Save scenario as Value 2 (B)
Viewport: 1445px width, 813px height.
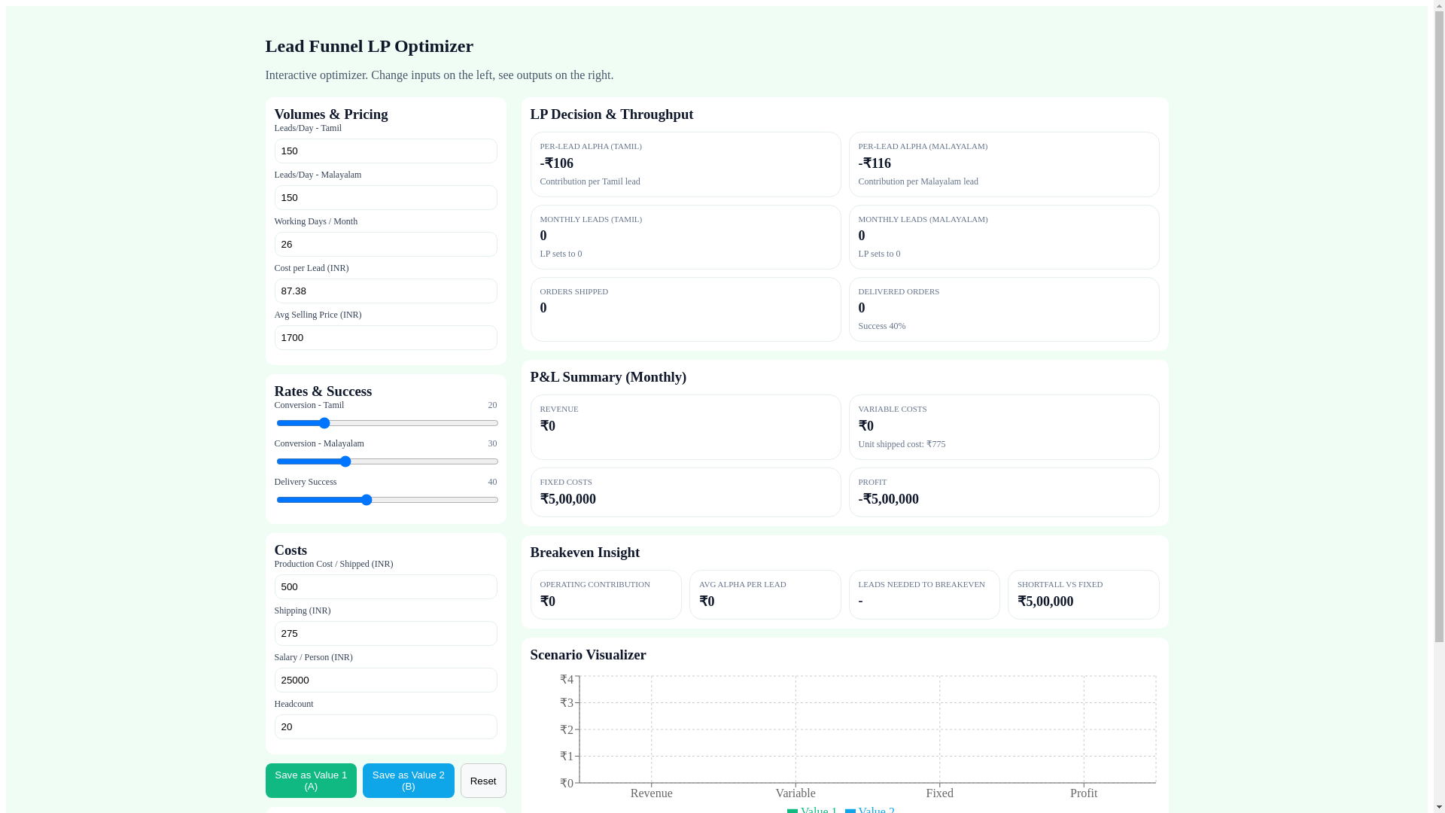(x=409, y=781)
